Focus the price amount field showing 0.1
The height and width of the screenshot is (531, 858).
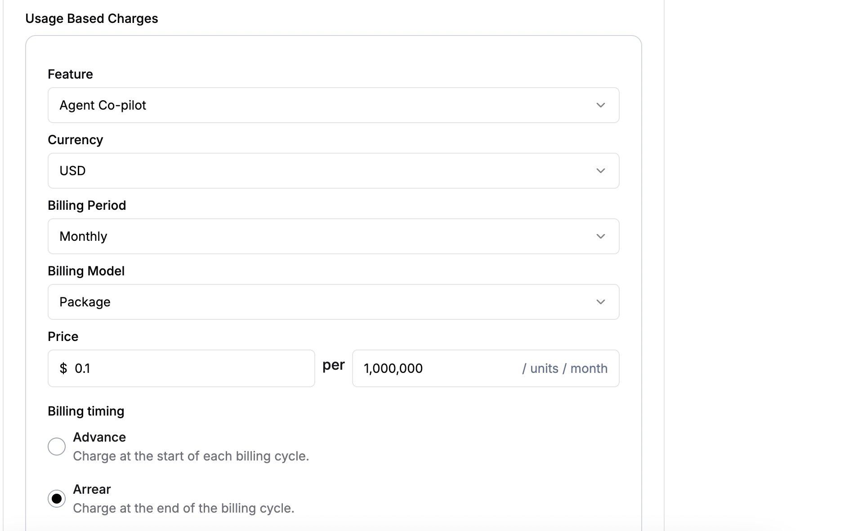pos(181,368)
